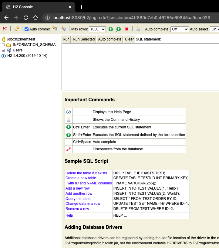Click the Command History icon in commands table
This screenshot has width=219, height=248.
tap(69, 120)
